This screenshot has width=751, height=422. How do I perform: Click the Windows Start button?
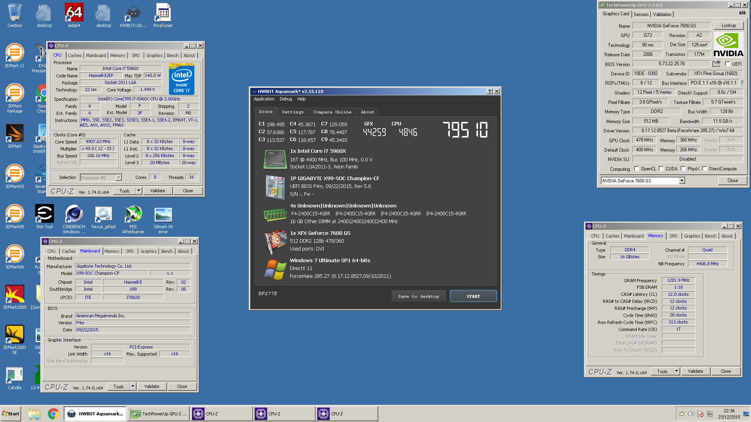[x=11, y=414]
